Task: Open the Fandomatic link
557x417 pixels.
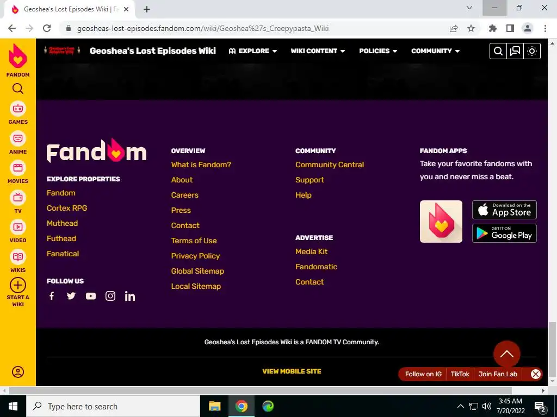Action: point(316,267)
